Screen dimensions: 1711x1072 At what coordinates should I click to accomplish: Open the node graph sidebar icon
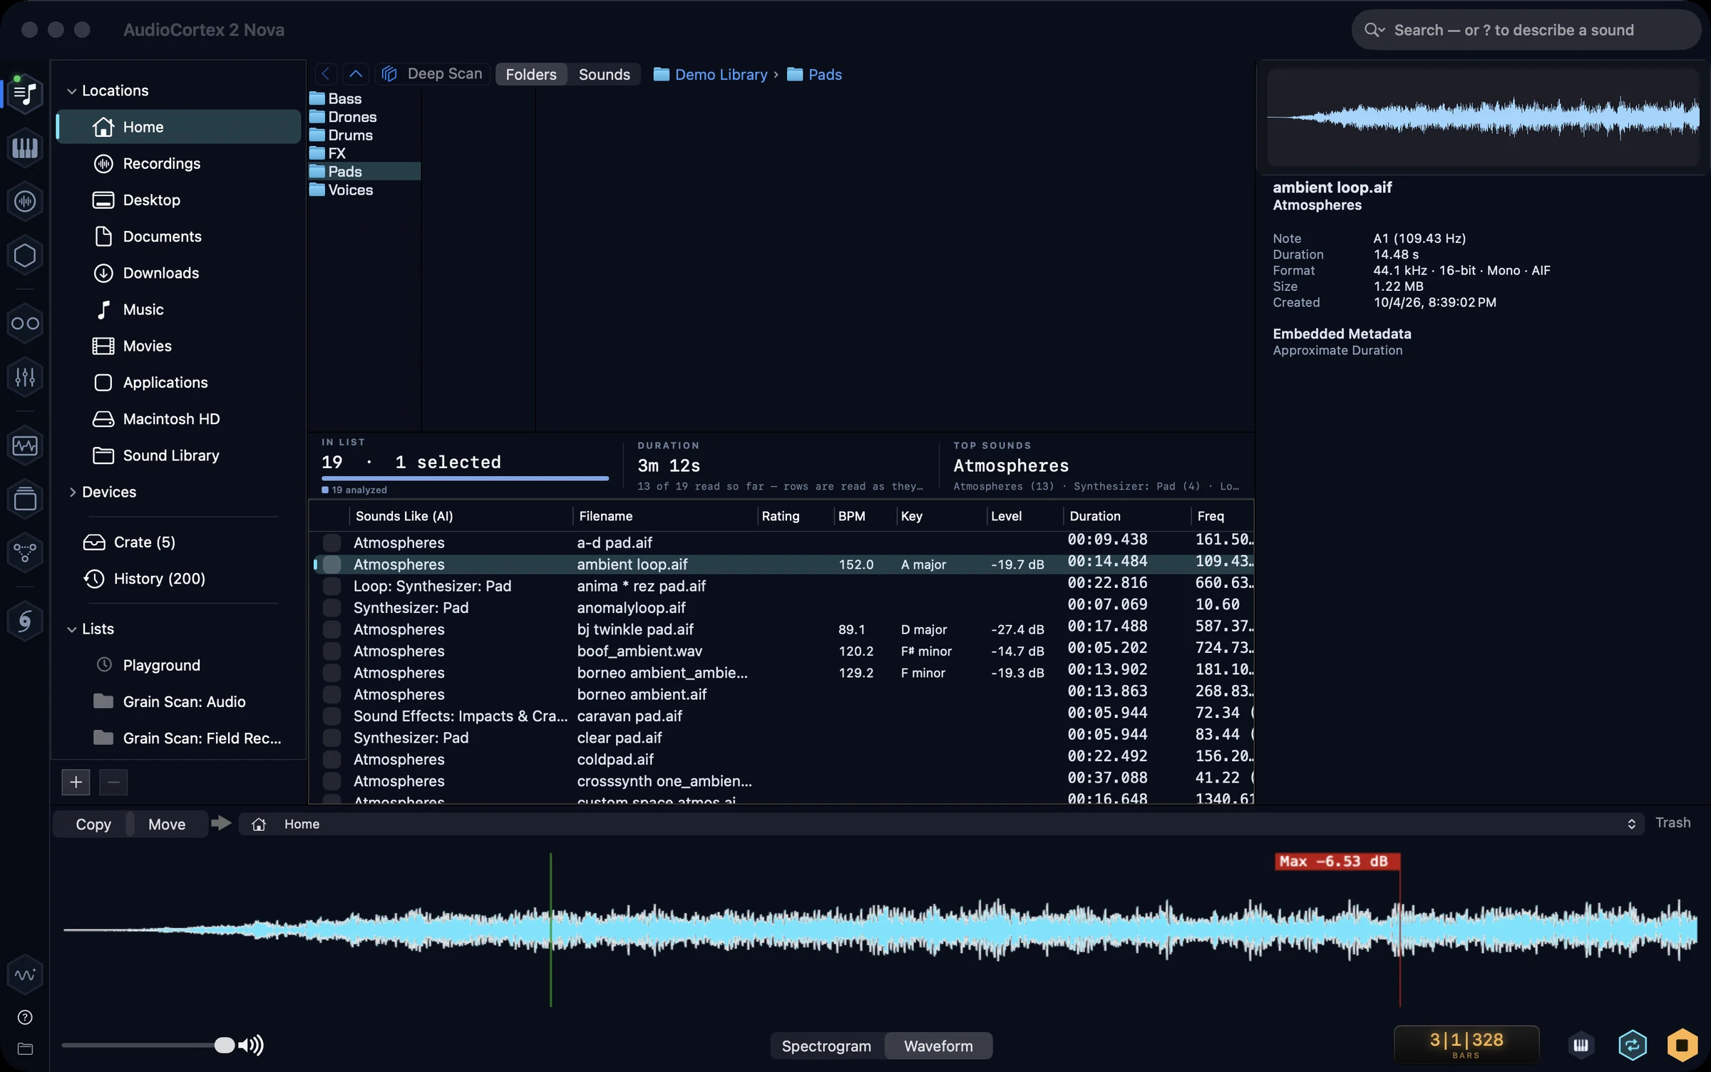coord(25,552)
